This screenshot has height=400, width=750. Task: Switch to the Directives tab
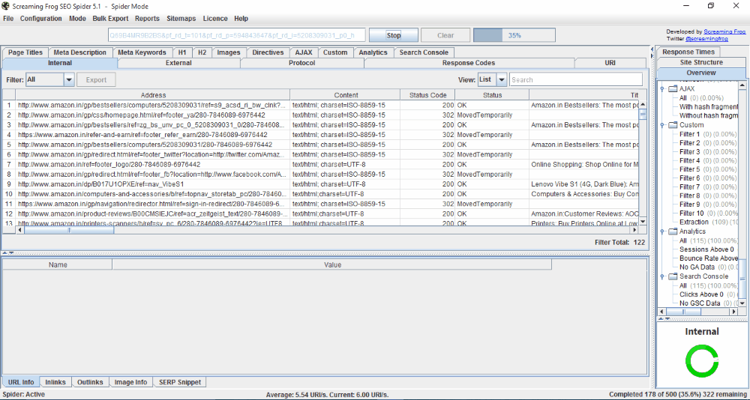tap(268, 52)
